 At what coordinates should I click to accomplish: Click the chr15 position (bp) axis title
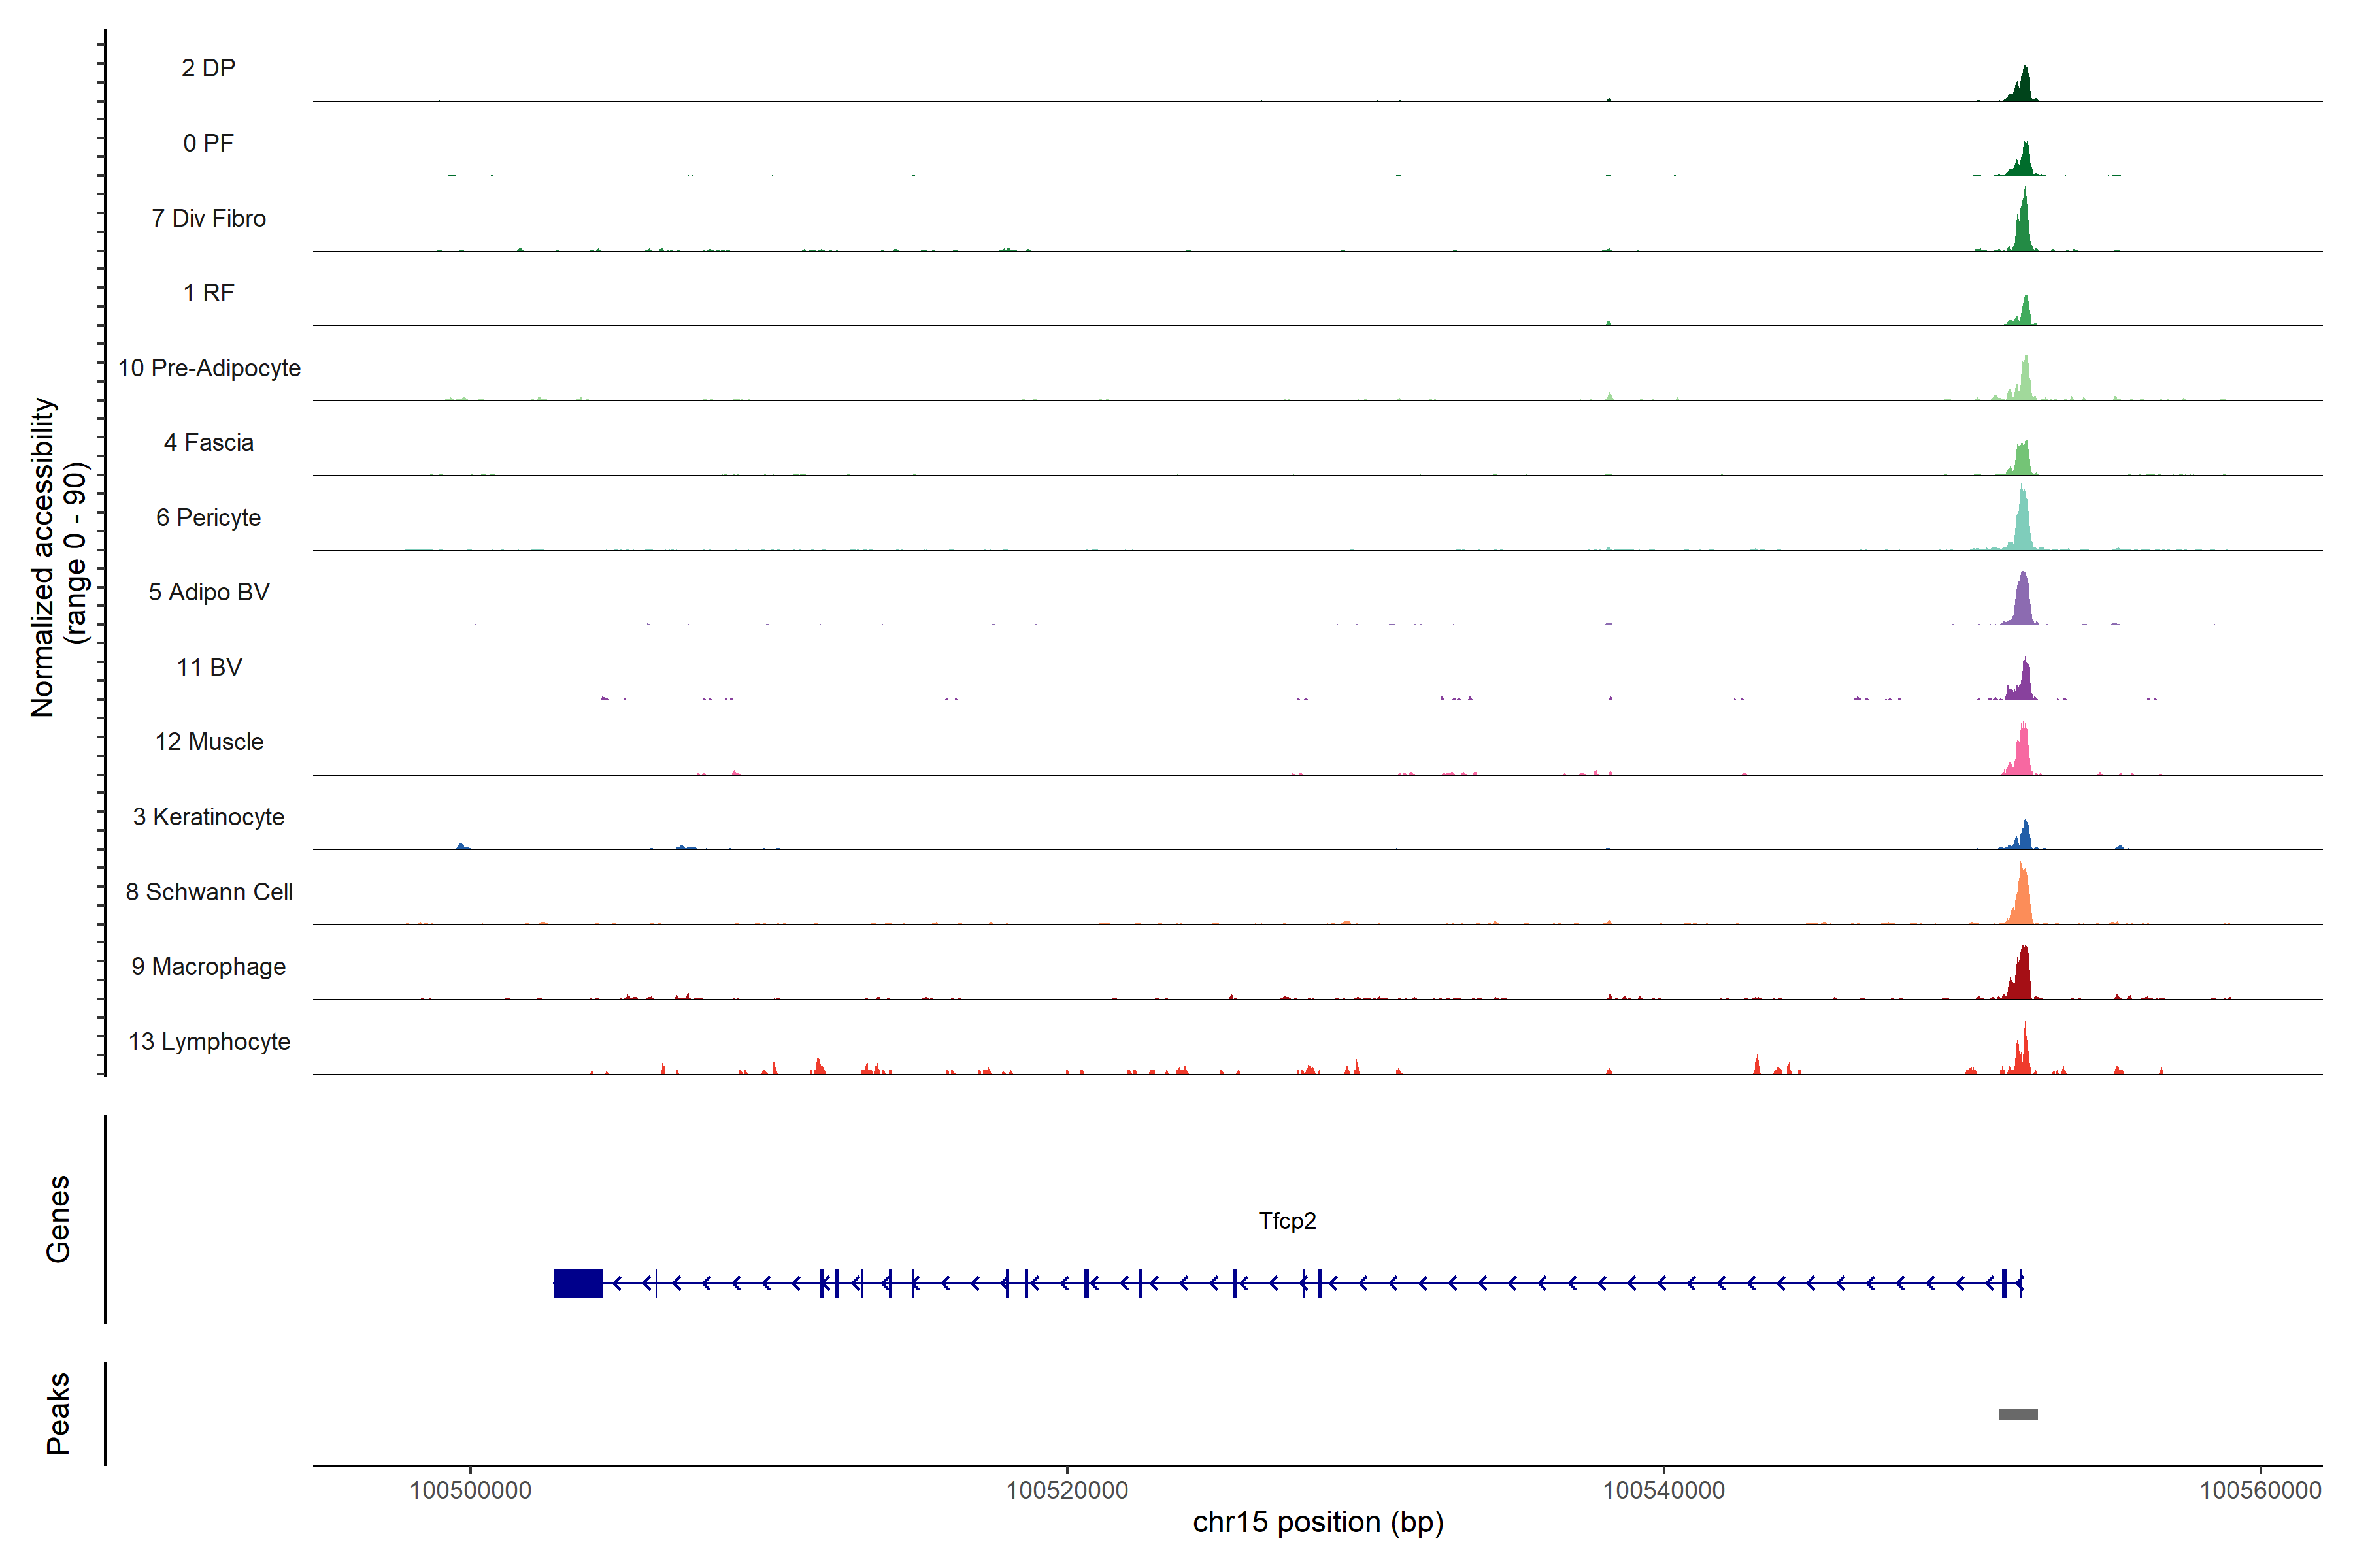(1318, 1523)
